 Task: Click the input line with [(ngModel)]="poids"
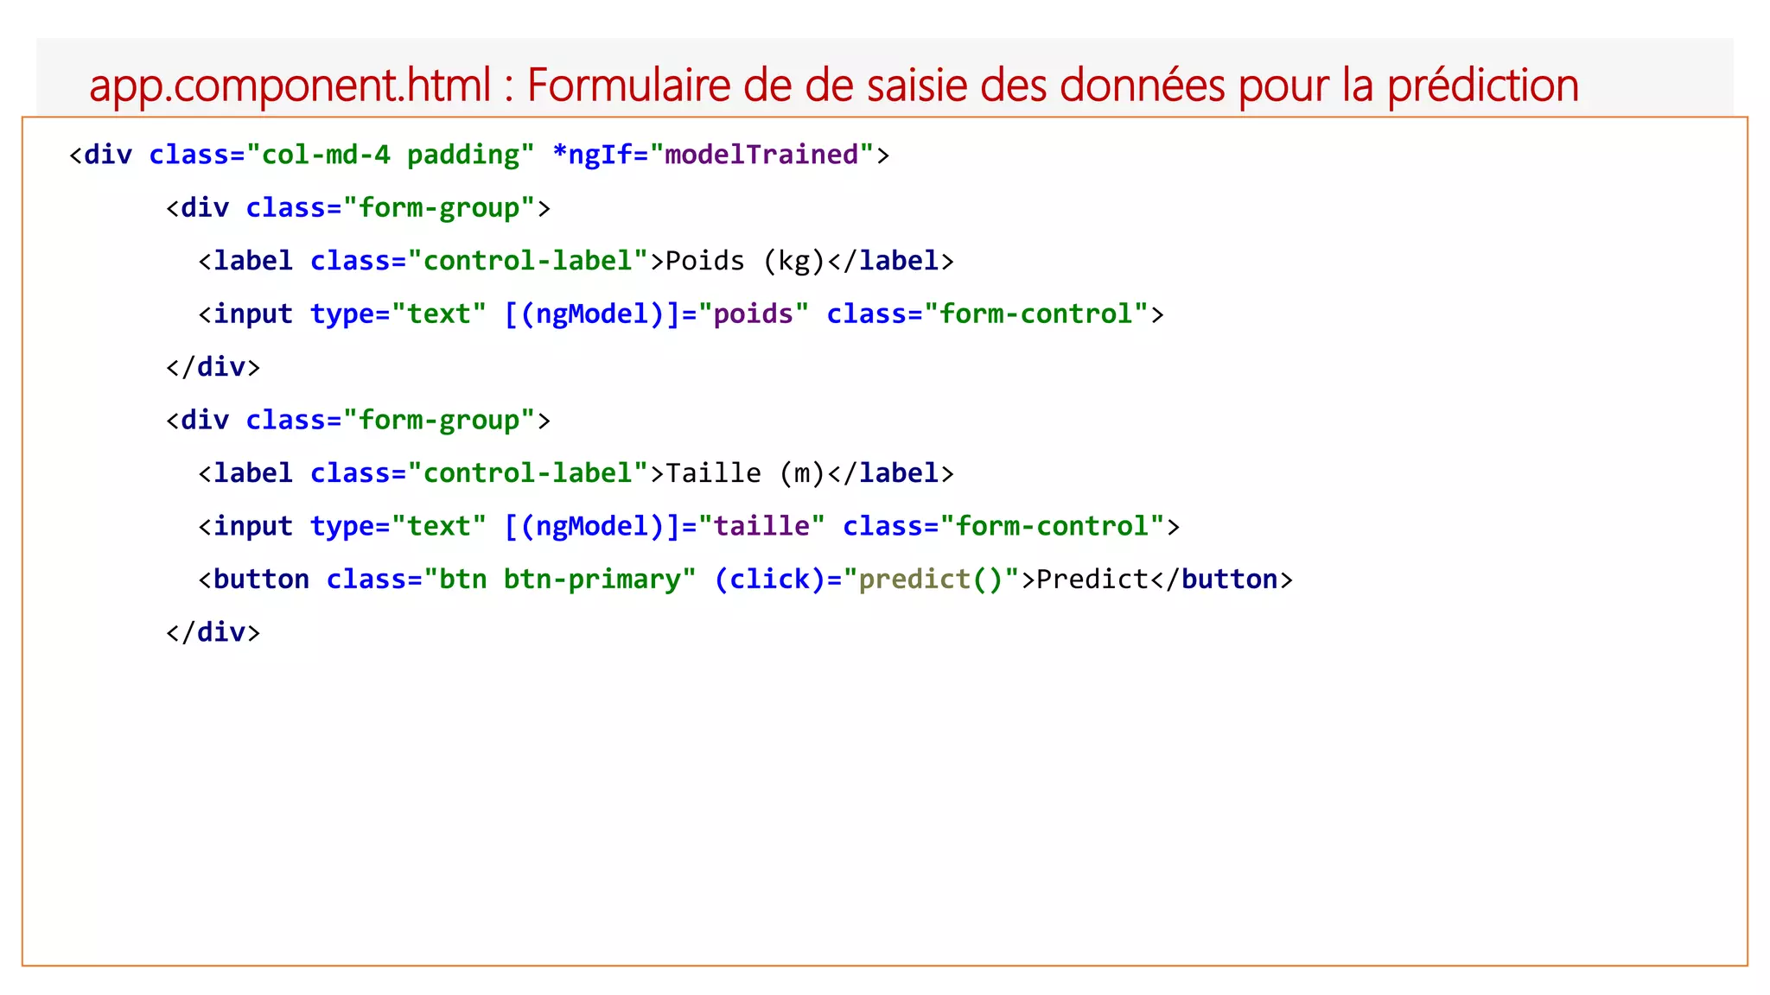(681, 314)
